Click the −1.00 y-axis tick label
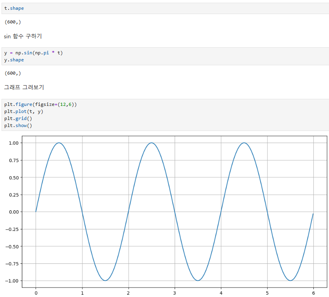Image resolution: width=329 pixels, height=297 pixels. 12,281
